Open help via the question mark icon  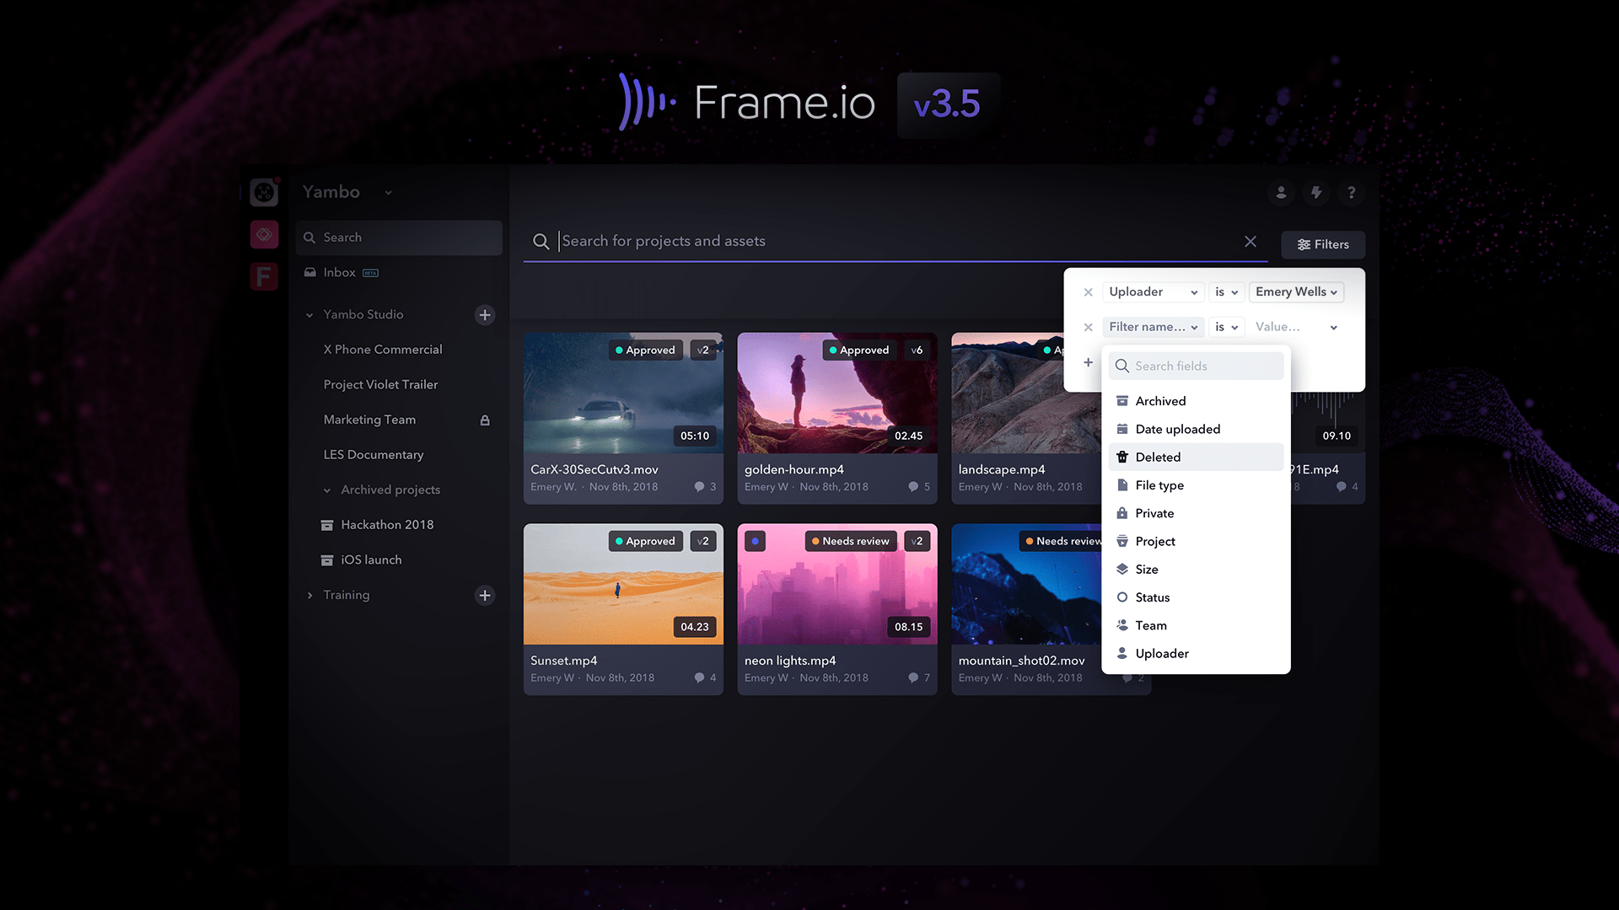[1352, 193]
